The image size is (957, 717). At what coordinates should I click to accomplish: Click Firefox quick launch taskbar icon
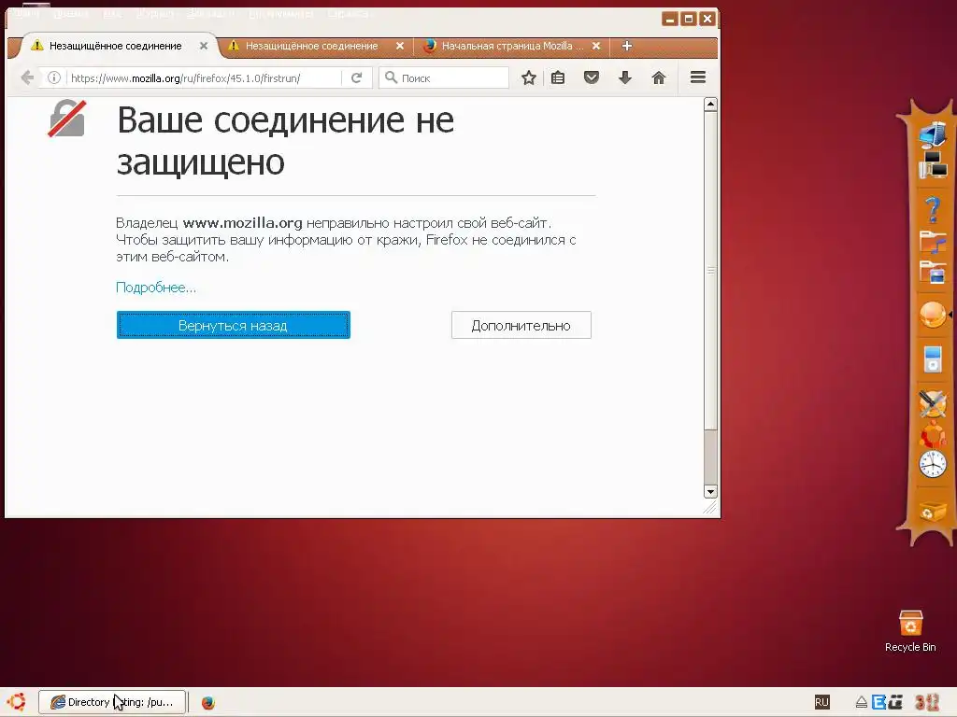(208, 702)
